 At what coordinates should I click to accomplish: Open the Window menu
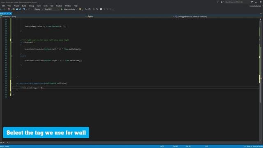point(68,6)
